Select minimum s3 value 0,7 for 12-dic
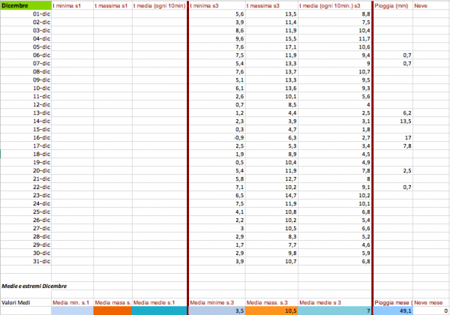 217,104
